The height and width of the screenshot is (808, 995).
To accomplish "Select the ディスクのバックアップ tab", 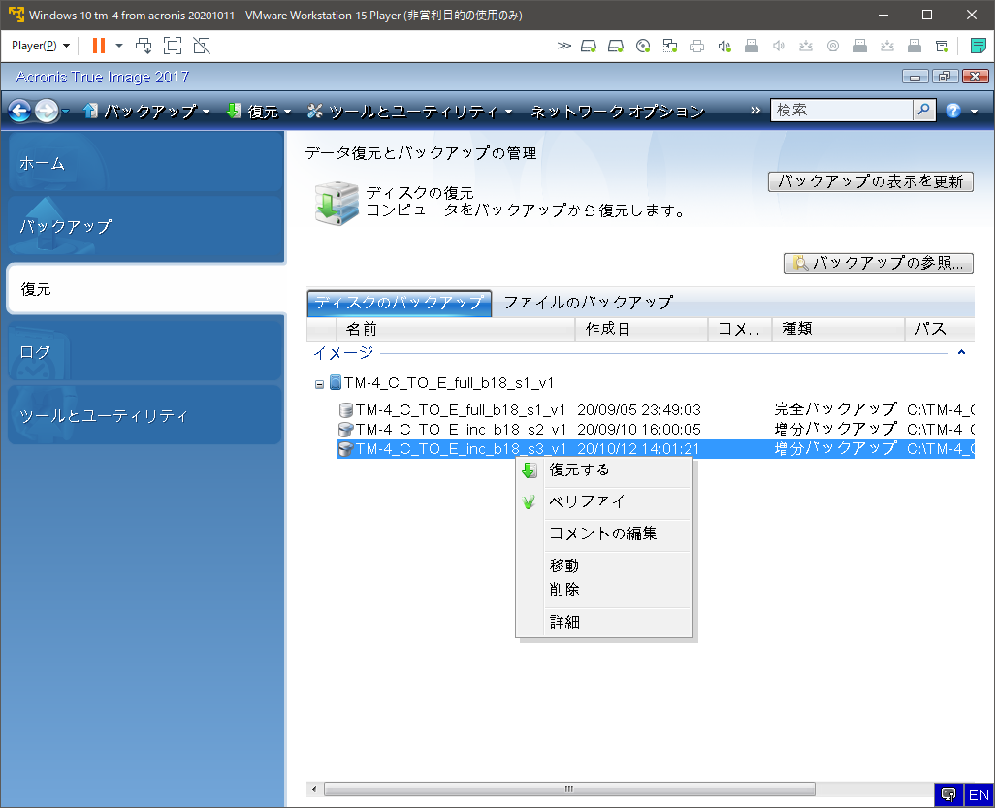I will (x=400, y=303).
